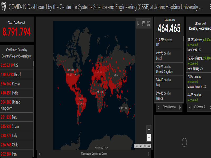Click the loading spinner in the empty panel

(184, 142)
